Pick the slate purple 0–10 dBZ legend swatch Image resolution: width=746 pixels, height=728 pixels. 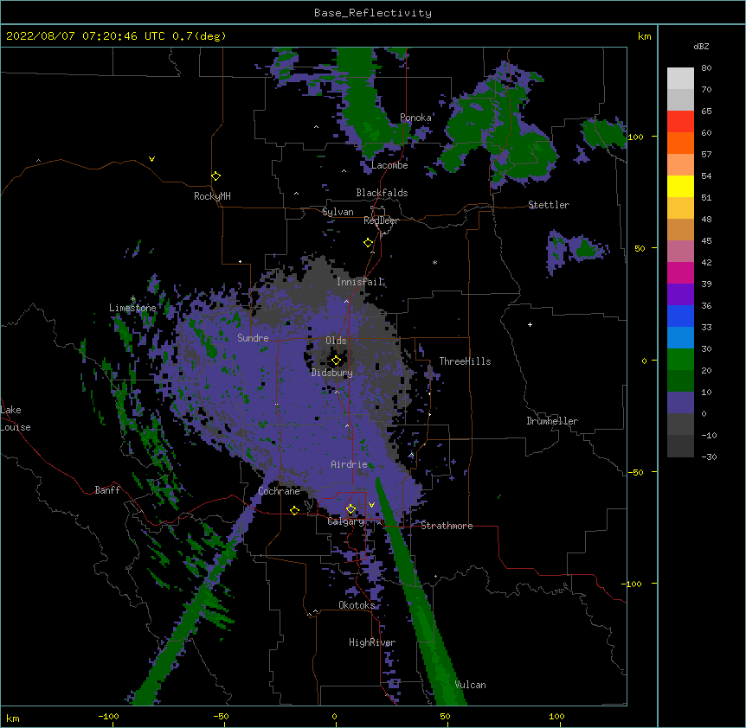tap(680, 403)
